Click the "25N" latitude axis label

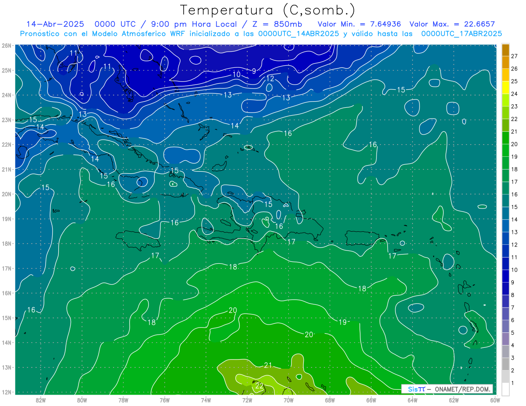tap(6, 70)
